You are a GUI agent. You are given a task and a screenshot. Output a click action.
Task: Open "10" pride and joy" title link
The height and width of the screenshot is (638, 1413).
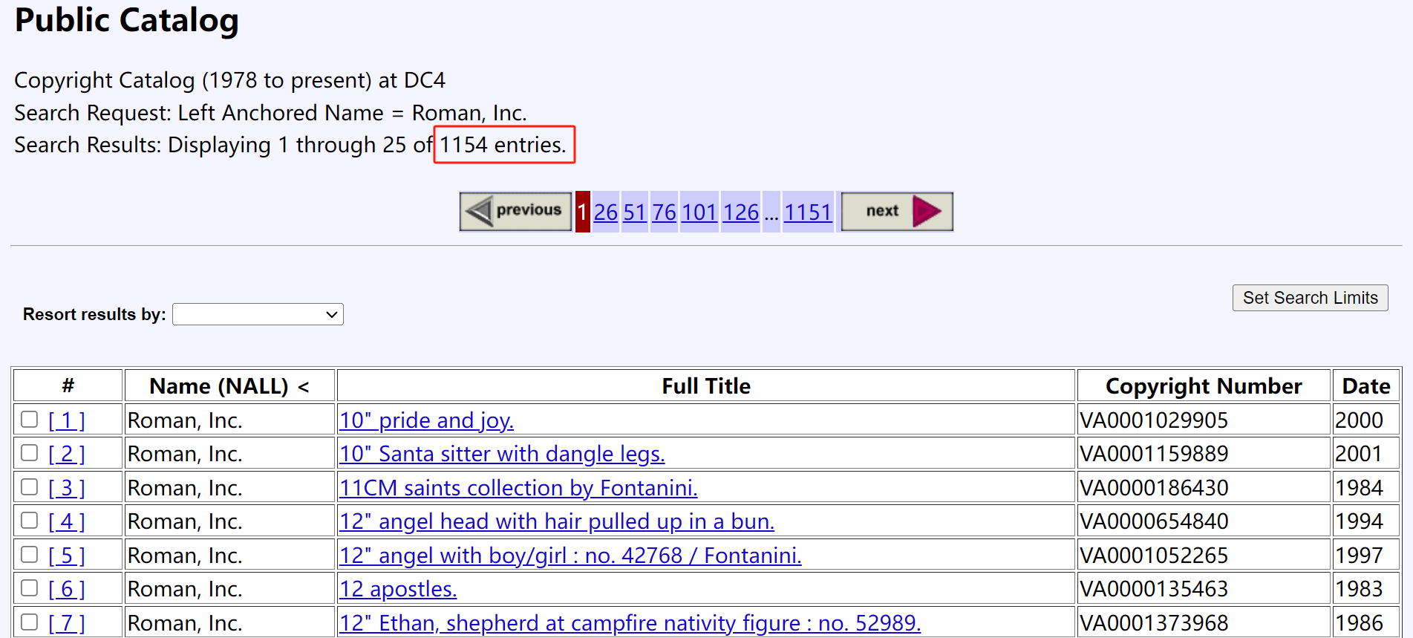[426, 420]
